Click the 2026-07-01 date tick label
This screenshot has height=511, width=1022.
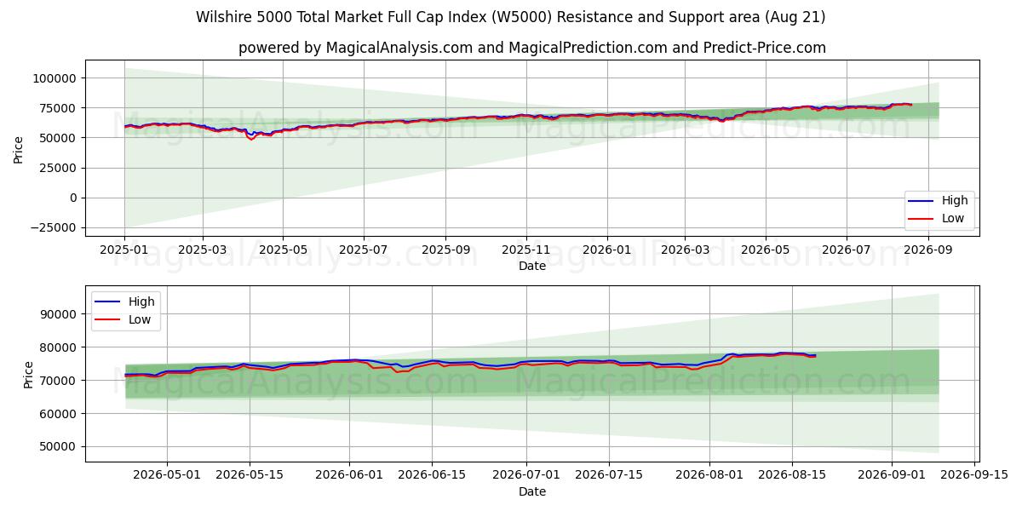(526, 475)
